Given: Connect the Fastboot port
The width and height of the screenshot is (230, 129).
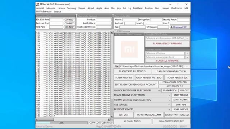Looking at the screenshot, I should (69, 23).
